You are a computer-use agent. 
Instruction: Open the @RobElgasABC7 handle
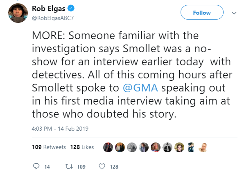tap(53, 18)
